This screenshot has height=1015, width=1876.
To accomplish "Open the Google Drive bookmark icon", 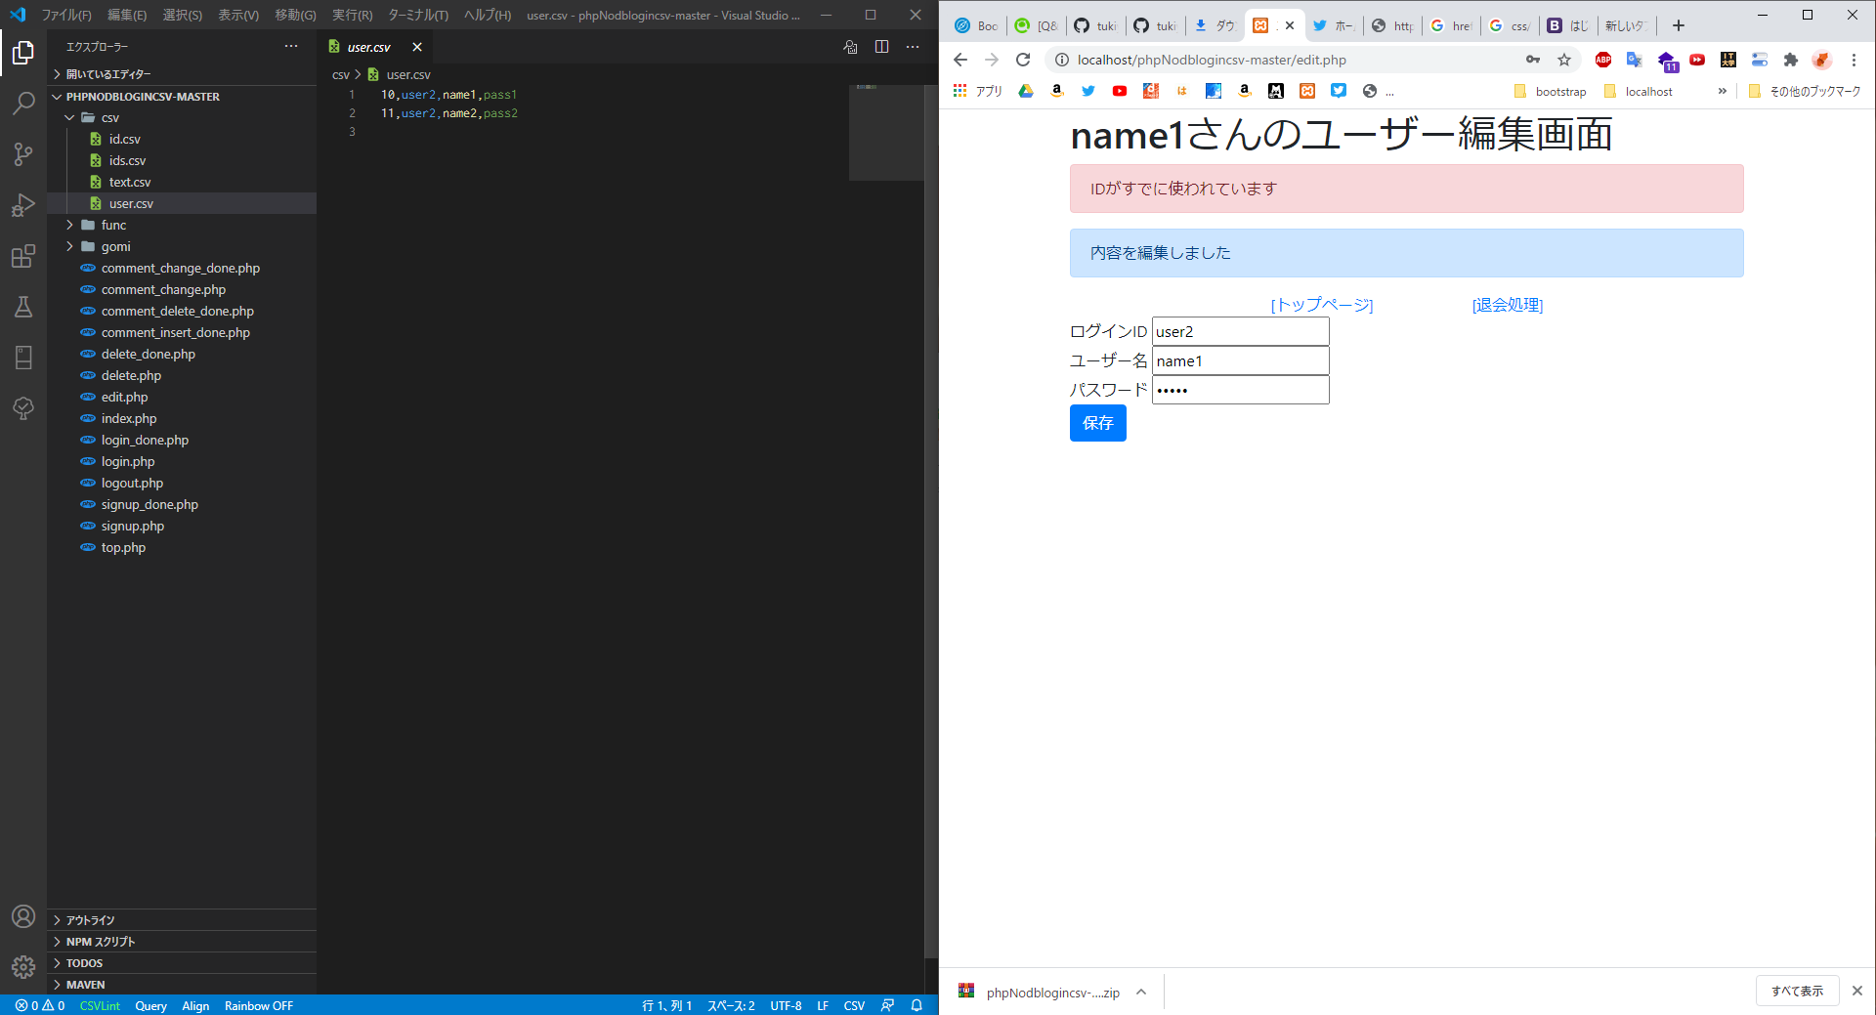I will pos(1026,91).
